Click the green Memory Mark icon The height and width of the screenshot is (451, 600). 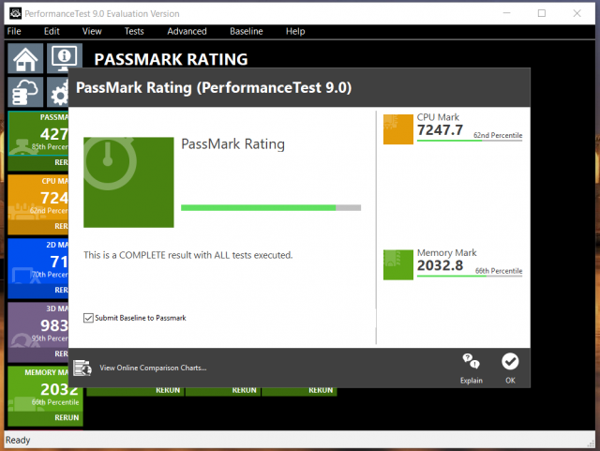click(x=398, y=264)
